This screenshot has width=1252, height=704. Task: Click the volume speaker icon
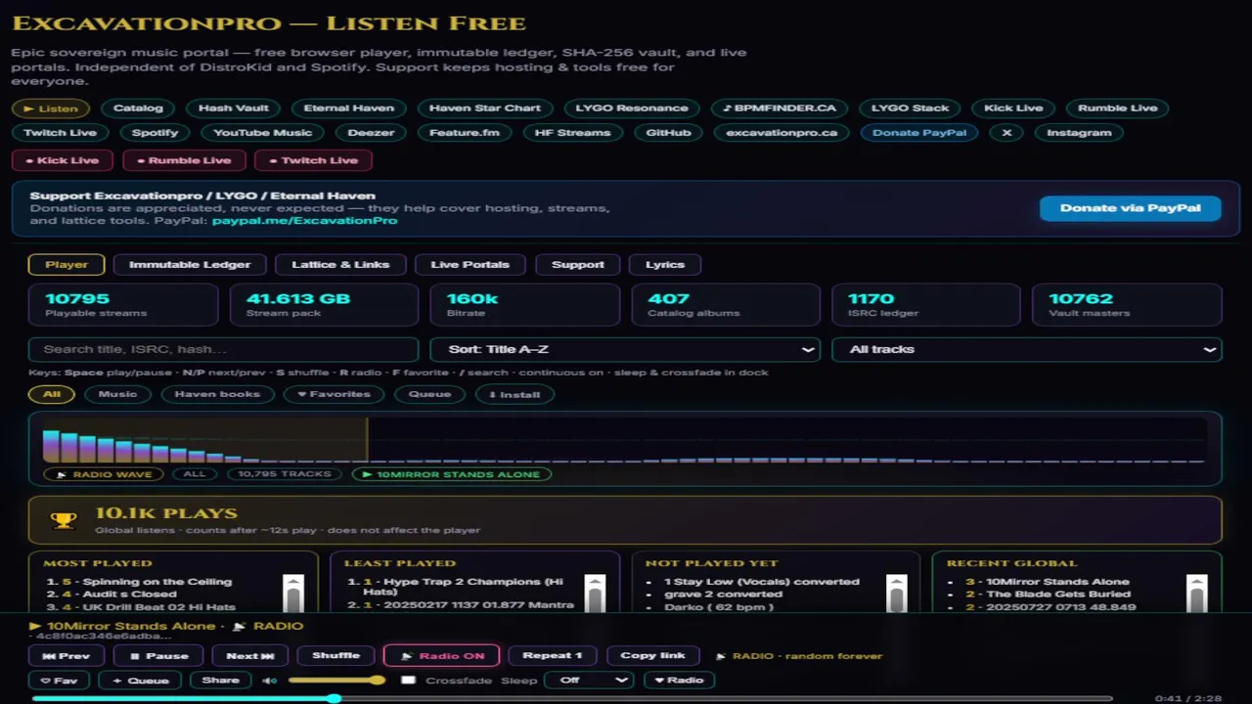point(269,681)
